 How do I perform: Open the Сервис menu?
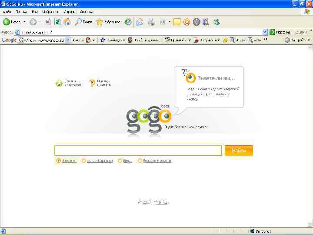click(69, 12)
